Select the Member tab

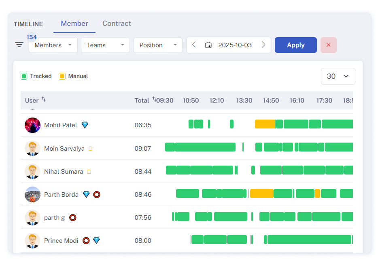[74, 23]
